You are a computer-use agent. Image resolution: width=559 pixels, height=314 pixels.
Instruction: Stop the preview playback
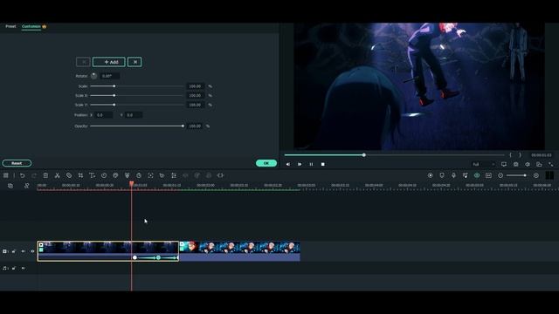coord(322,164)
